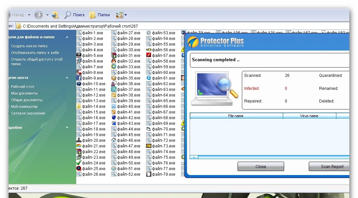The width and height of the screenshot is (358, 198).
Task: Select the icon of файл-8.exe
Action: (79, 73)
